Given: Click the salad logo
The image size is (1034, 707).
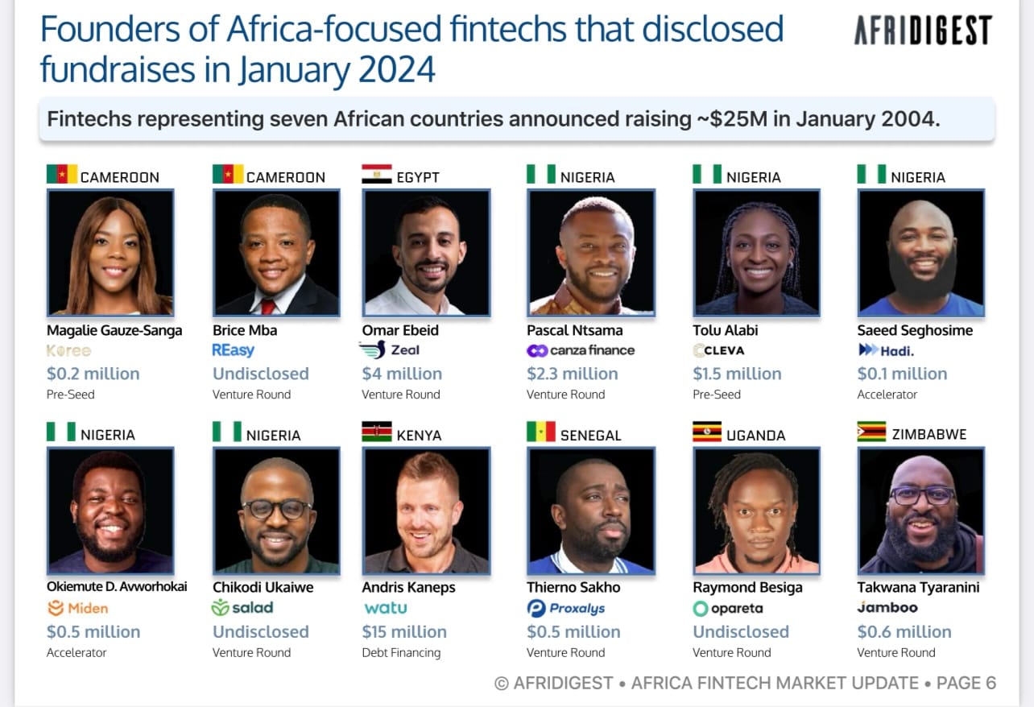Looking at the screenshot, I should pos(242,608).
